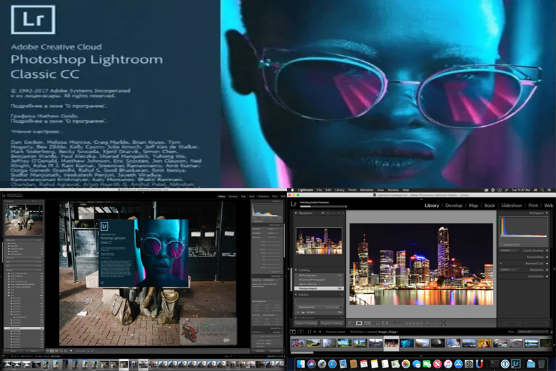Click the face region tool icon
The height and width of the screenshot is (371, 556).
click(x=443, y=323)
